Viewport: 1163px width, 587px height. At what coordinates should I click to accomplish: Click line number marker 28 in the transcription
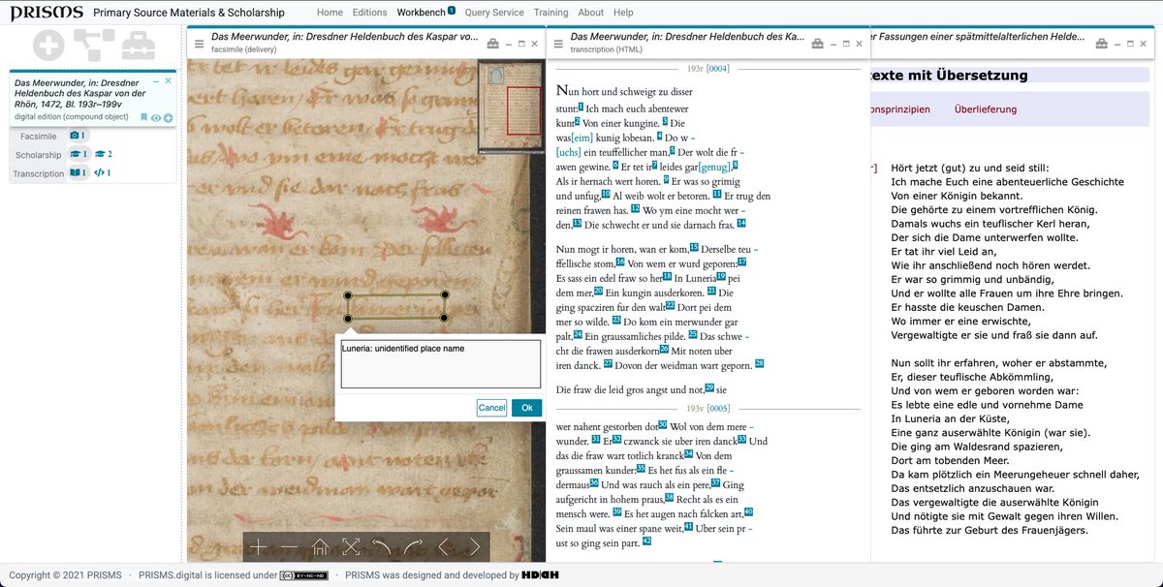[759, 363]
